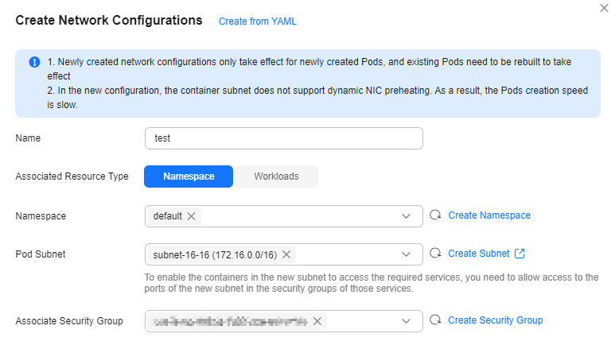Screen dimensions: 615x349
Task: Click the Create Security Group link
Action: tap(496, 320)
